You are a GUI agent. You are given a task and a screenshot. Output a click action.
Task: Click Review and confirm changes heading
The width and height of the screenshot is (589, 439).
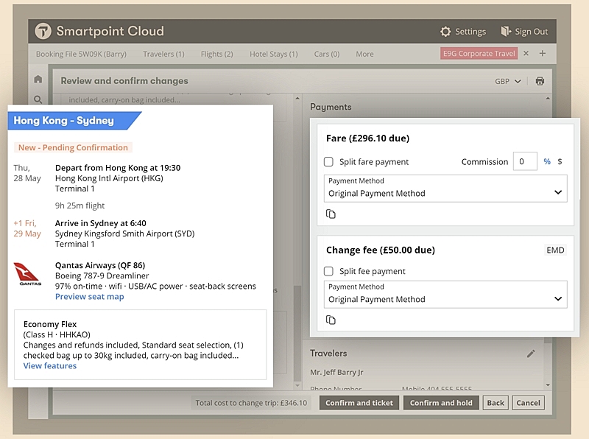tap(124, 81)
